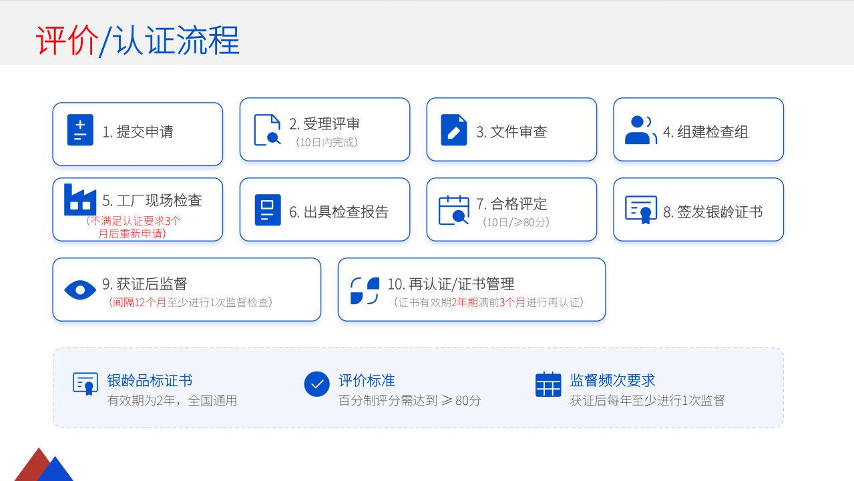Click the factory icon beside 工厂现场检查
This screenshot has width=854, height=481.
[x=80, y=199]
